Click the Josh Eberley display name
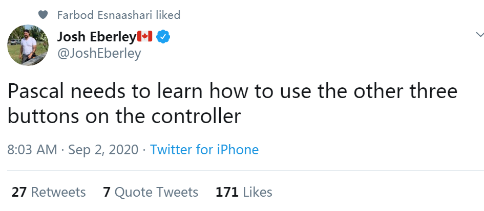Screen dimensions: 484x211 point(96,37)
